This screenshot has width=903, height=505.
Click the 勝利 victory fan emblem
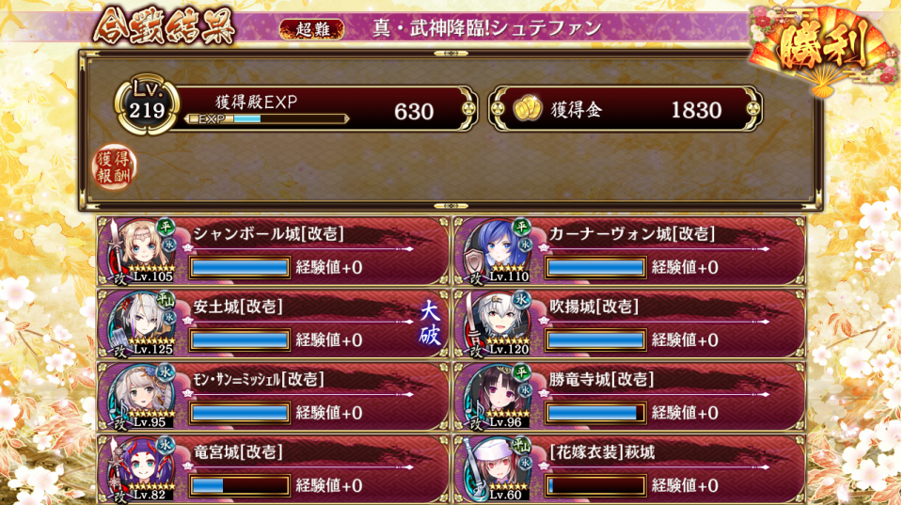coord(823,48)
